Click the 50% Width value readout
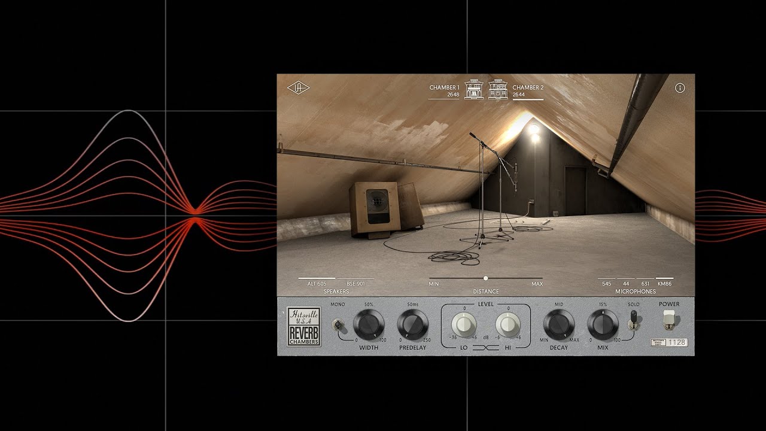Screen dimensions: 766x431 tap(369, 305)
